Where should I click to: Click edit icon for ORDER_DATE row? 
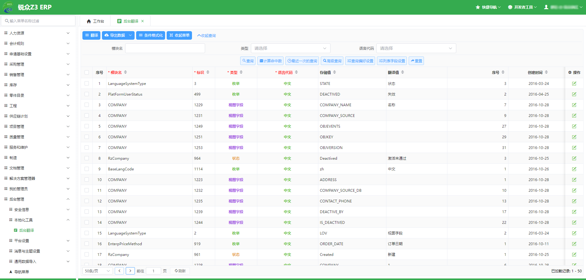(574, 244)
